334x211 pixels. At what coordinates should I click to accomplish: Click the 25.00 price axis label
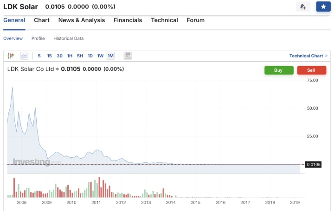[312, 136]
